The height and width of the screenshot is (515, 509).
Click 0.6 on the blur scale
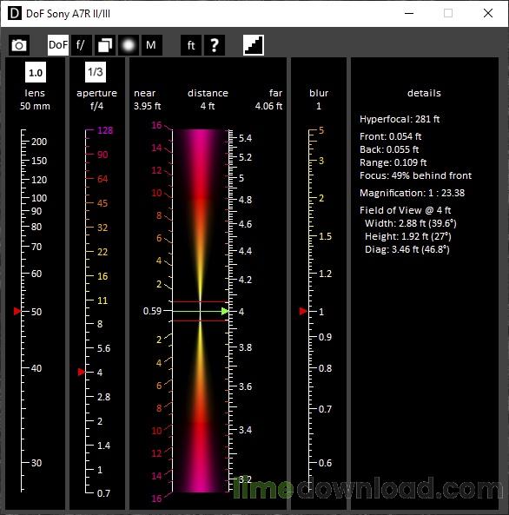point(326,463)
